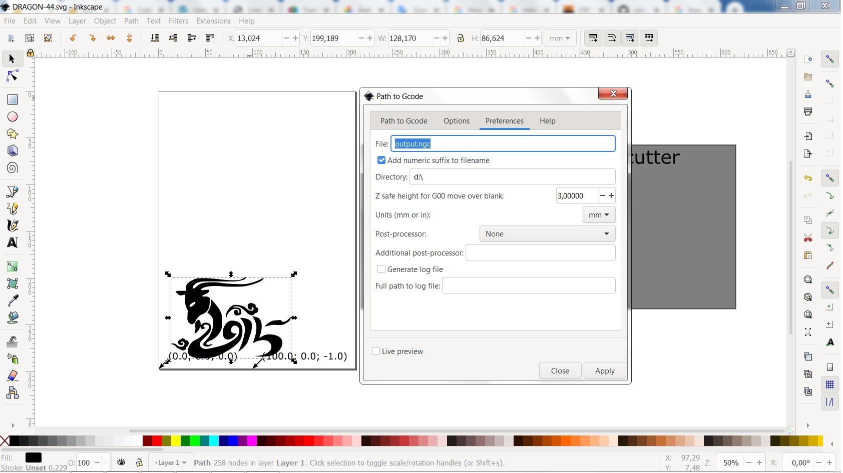Toggle snap to grids button
The height and width of the screenshot is (473, 843).
[830, 384]
